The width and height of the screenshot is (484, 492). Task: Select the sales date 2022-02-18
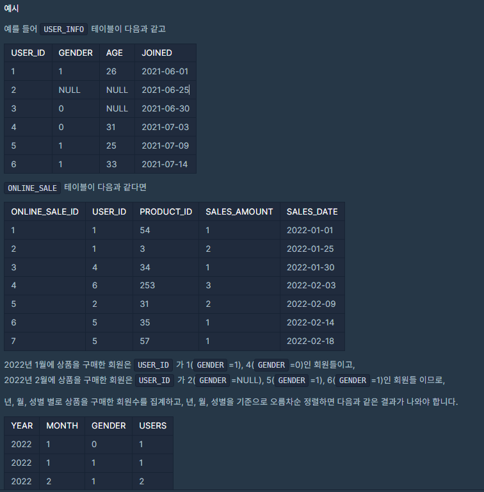click(311, 341)
